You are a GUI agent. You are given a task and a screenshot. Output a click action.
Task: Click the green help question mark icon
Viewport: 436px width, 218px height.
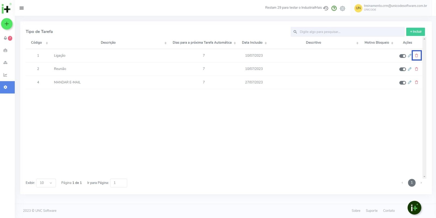click(x=334, y=8)
